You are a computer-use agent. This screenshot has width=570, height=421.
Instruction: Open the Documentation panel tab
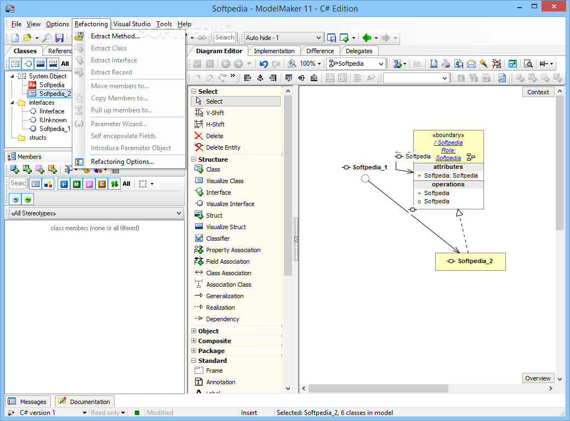84,402
